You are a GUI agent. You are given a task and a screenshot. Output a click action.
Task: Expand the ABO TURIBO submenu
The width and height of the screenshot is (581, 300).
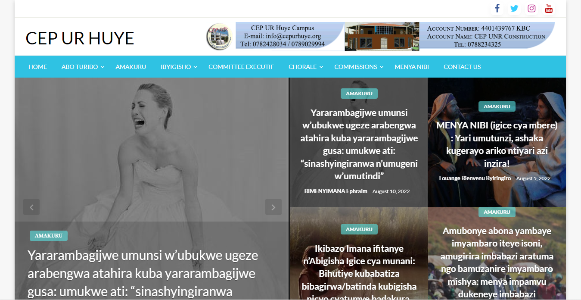pyautogui.click(x=102, y=67)
